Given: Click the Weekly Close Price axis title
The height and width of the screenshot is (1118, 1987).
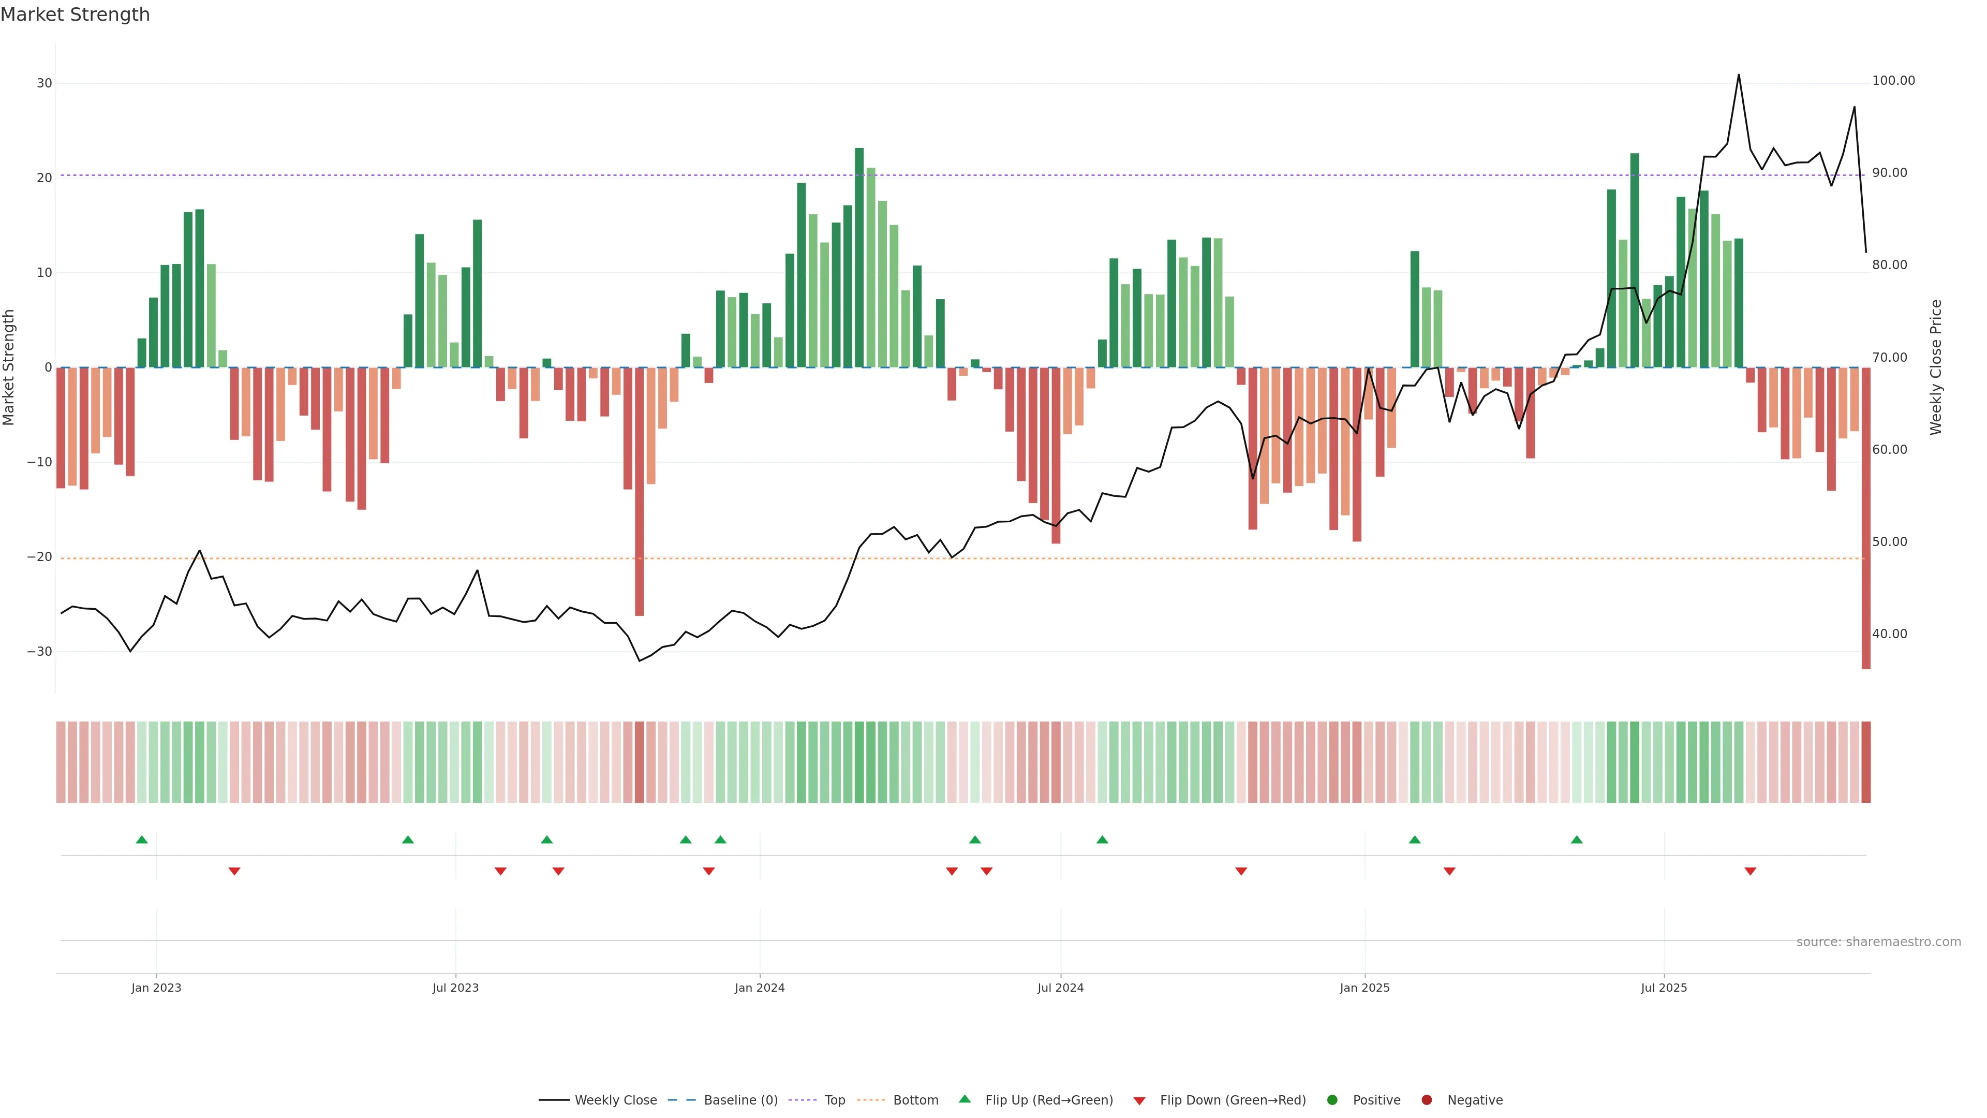Looking at the screenshot, I should (1935, 367).
